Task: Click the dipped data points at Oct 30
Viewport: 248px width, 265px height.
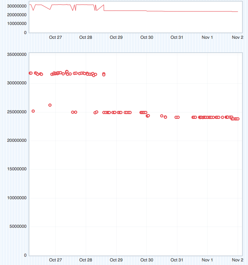Action: point(148,116)
